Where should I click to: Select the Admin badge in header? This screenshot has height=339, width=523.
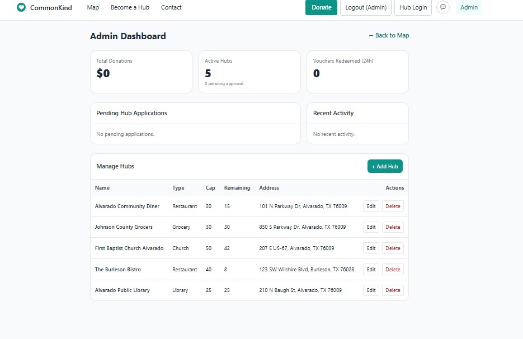(469, 7)
